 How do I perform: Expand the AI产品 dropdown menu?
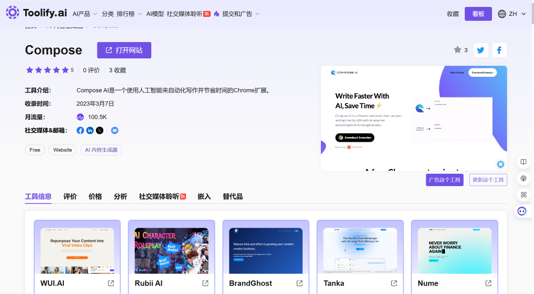coord(85,14)
